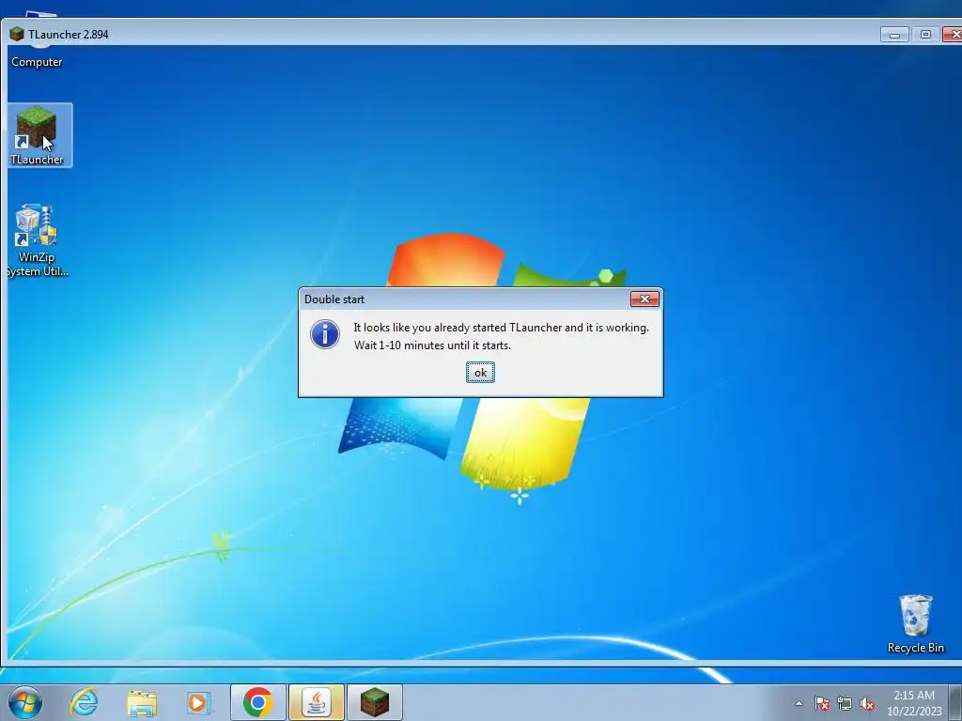Select the WinZip System Utilities desktop icon
962x721 pixels.
click(x=37, y=241)
